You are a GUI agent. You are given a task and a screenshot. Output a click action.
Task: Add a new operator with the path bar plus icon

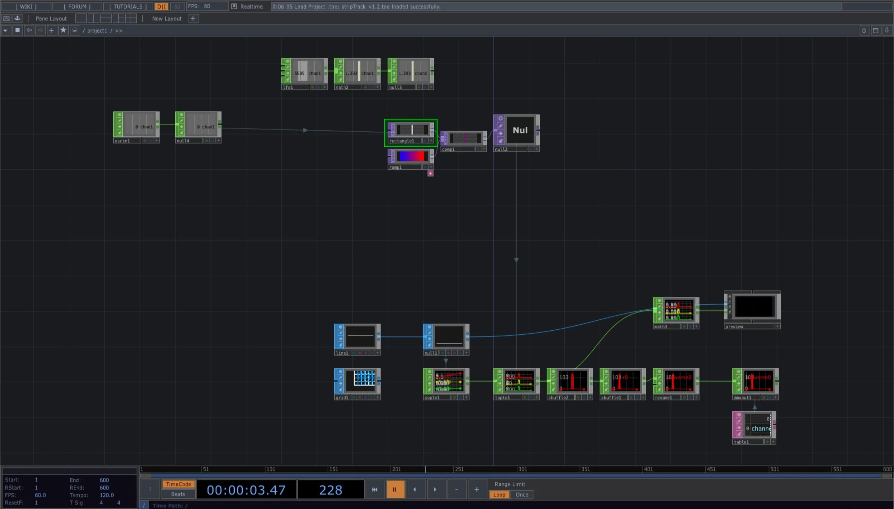tap(51, 30)
